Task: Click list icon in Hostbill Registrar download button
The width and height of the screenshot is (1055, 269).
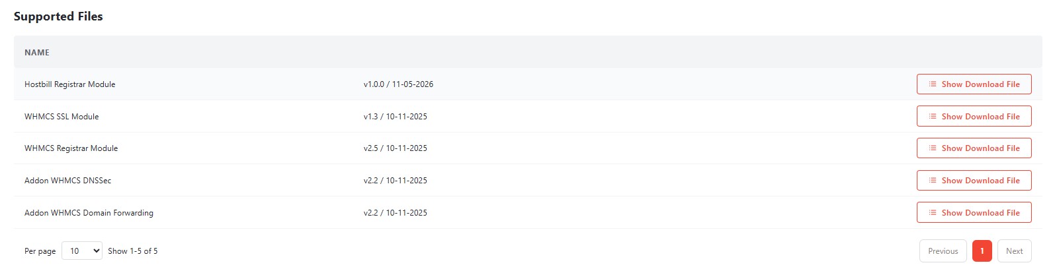Action: [x=932, y=84]
